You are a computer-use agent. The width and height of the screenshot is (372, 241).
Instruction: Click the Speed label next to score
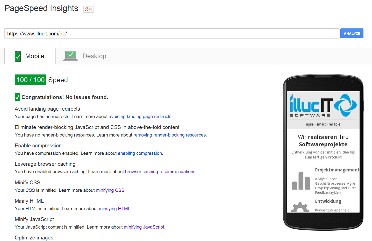click(58, 80)
